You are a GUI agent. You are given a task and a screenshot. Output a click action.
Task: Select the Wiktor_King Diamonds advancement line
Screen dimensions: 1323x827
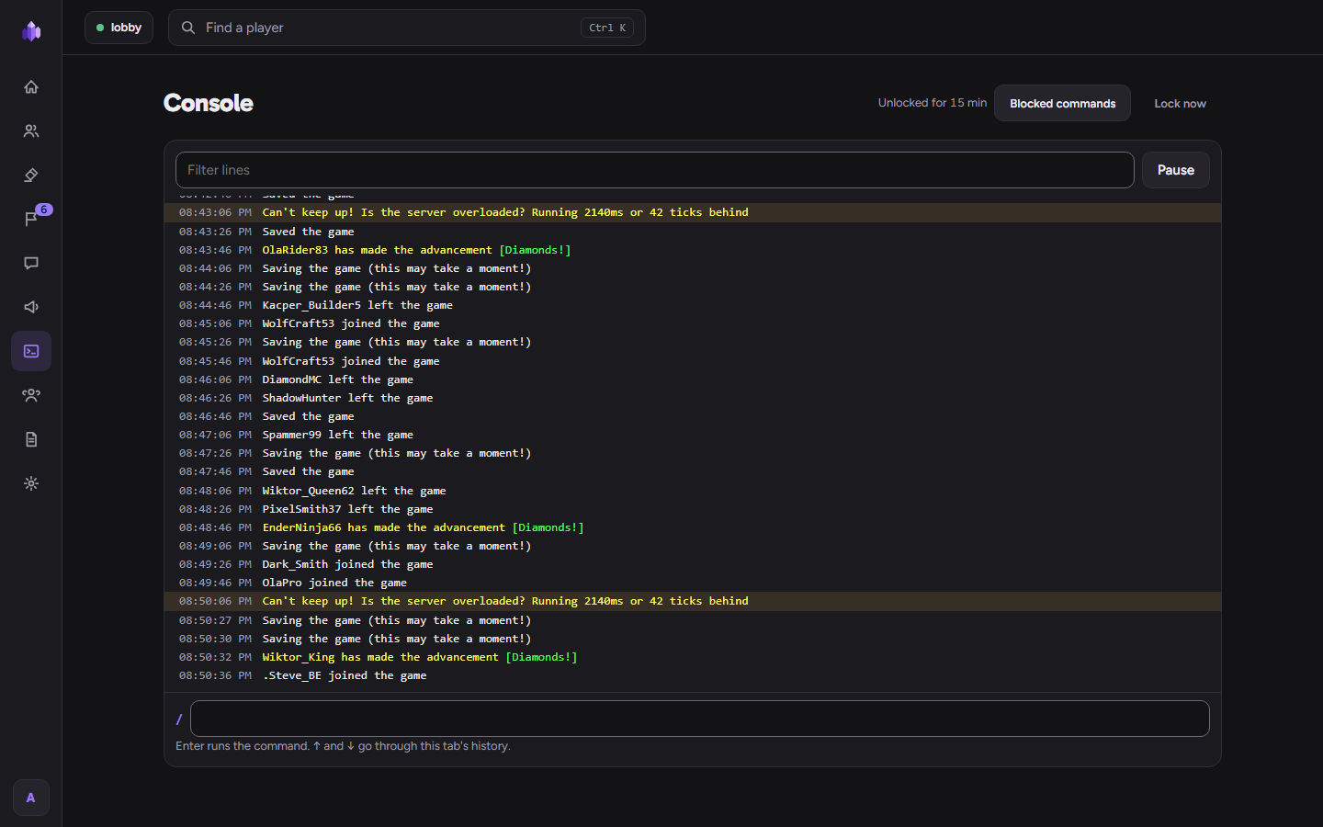pos(693,657)
